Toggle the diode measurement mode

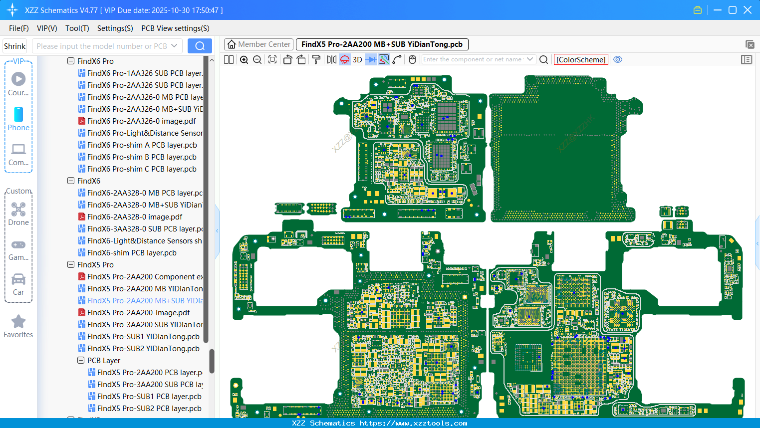point(371,59)
